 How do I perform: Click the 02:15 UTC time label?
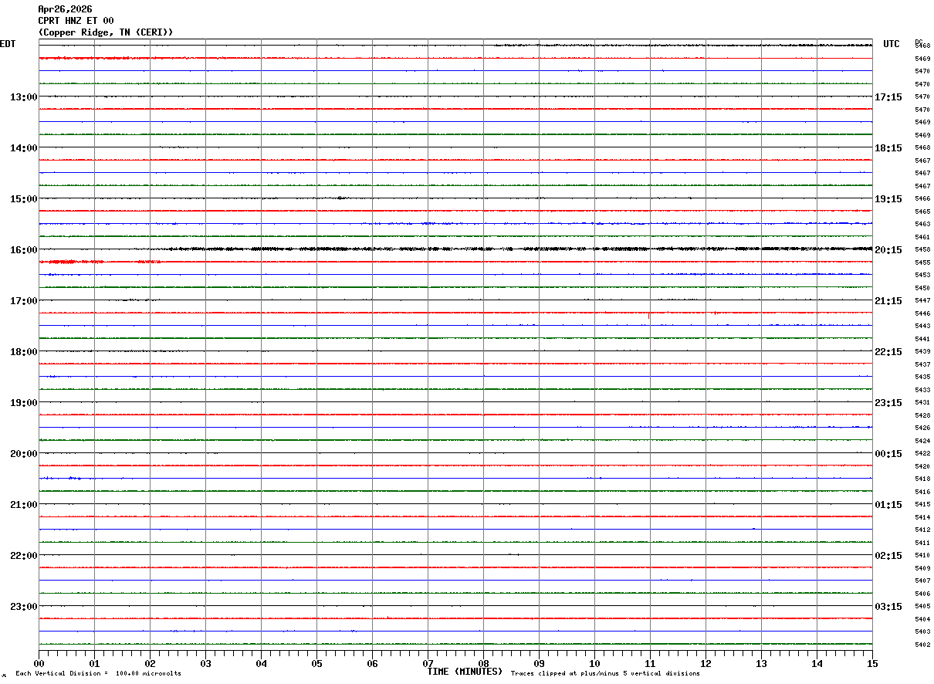(888, 555)
